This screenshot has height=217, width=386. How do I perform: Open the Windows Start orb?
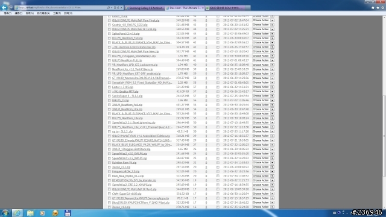point(5,213)
